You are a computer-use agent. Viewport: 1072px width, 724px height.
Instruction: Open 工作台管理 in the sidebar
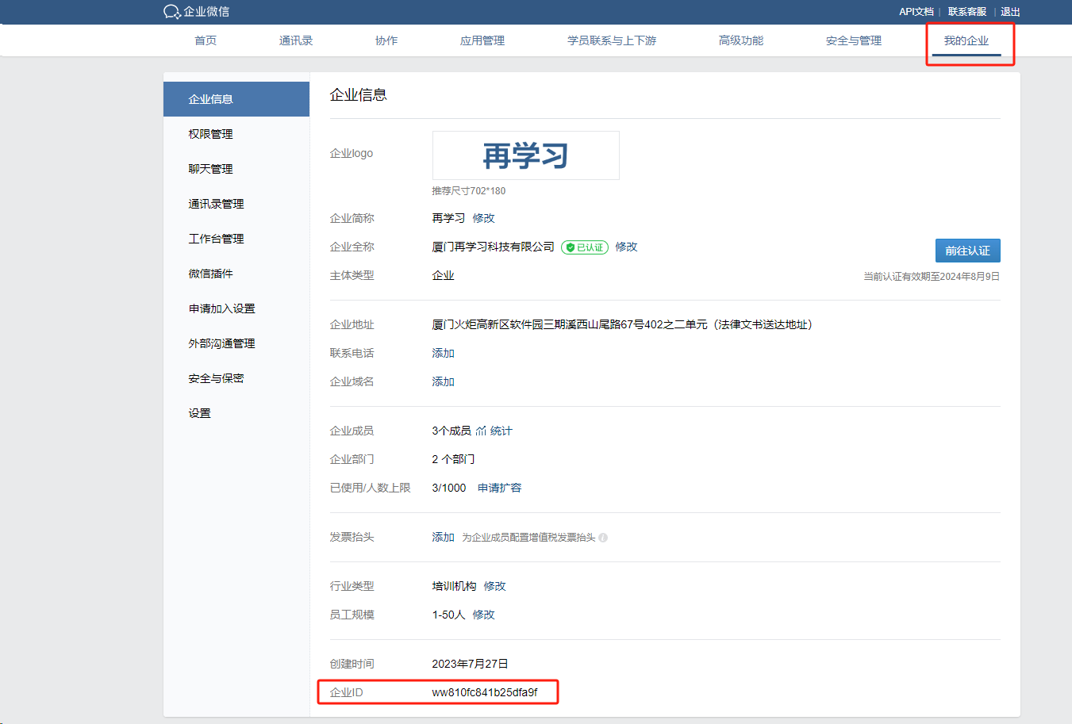236,239
